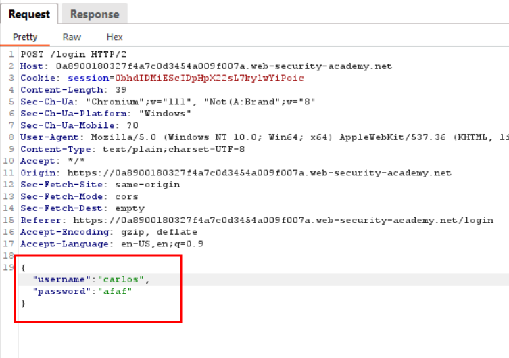Click the 'POST /login HTTP/2' request line

point(74,54)
